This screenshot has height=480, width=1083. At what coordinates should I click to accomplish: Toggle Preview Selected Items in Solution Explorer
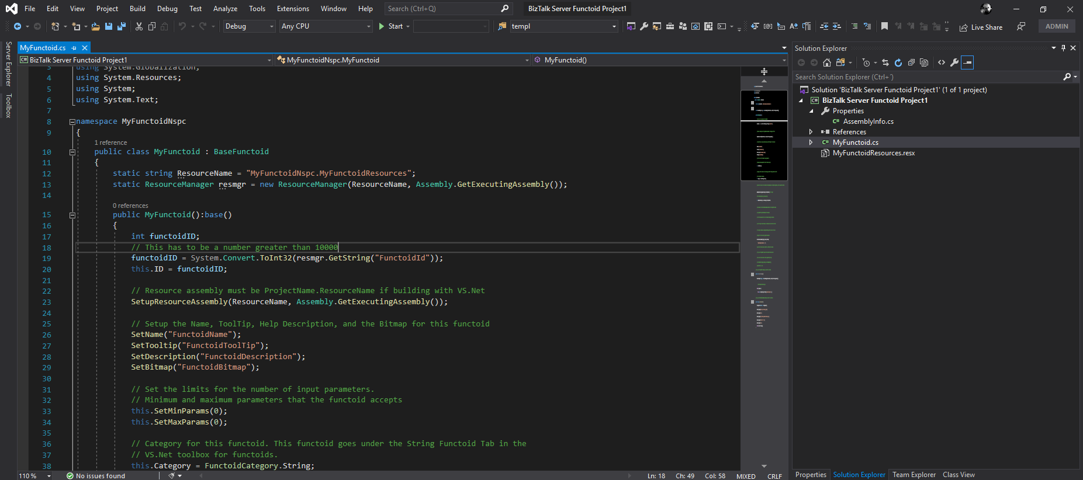967,62
